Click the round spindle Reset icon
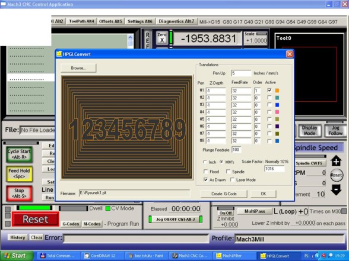Screen dimensions: 349x261 tap(337, 175)
